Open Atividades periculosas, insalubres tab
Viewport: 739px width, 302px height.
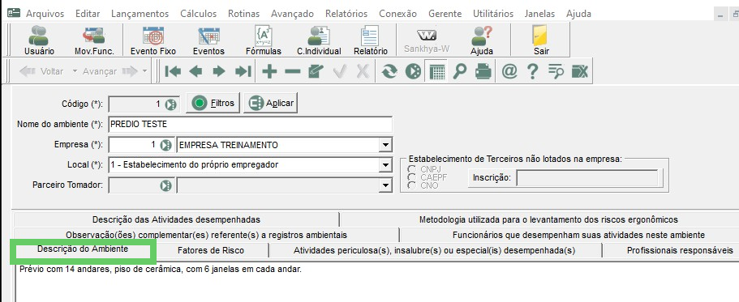435,251
